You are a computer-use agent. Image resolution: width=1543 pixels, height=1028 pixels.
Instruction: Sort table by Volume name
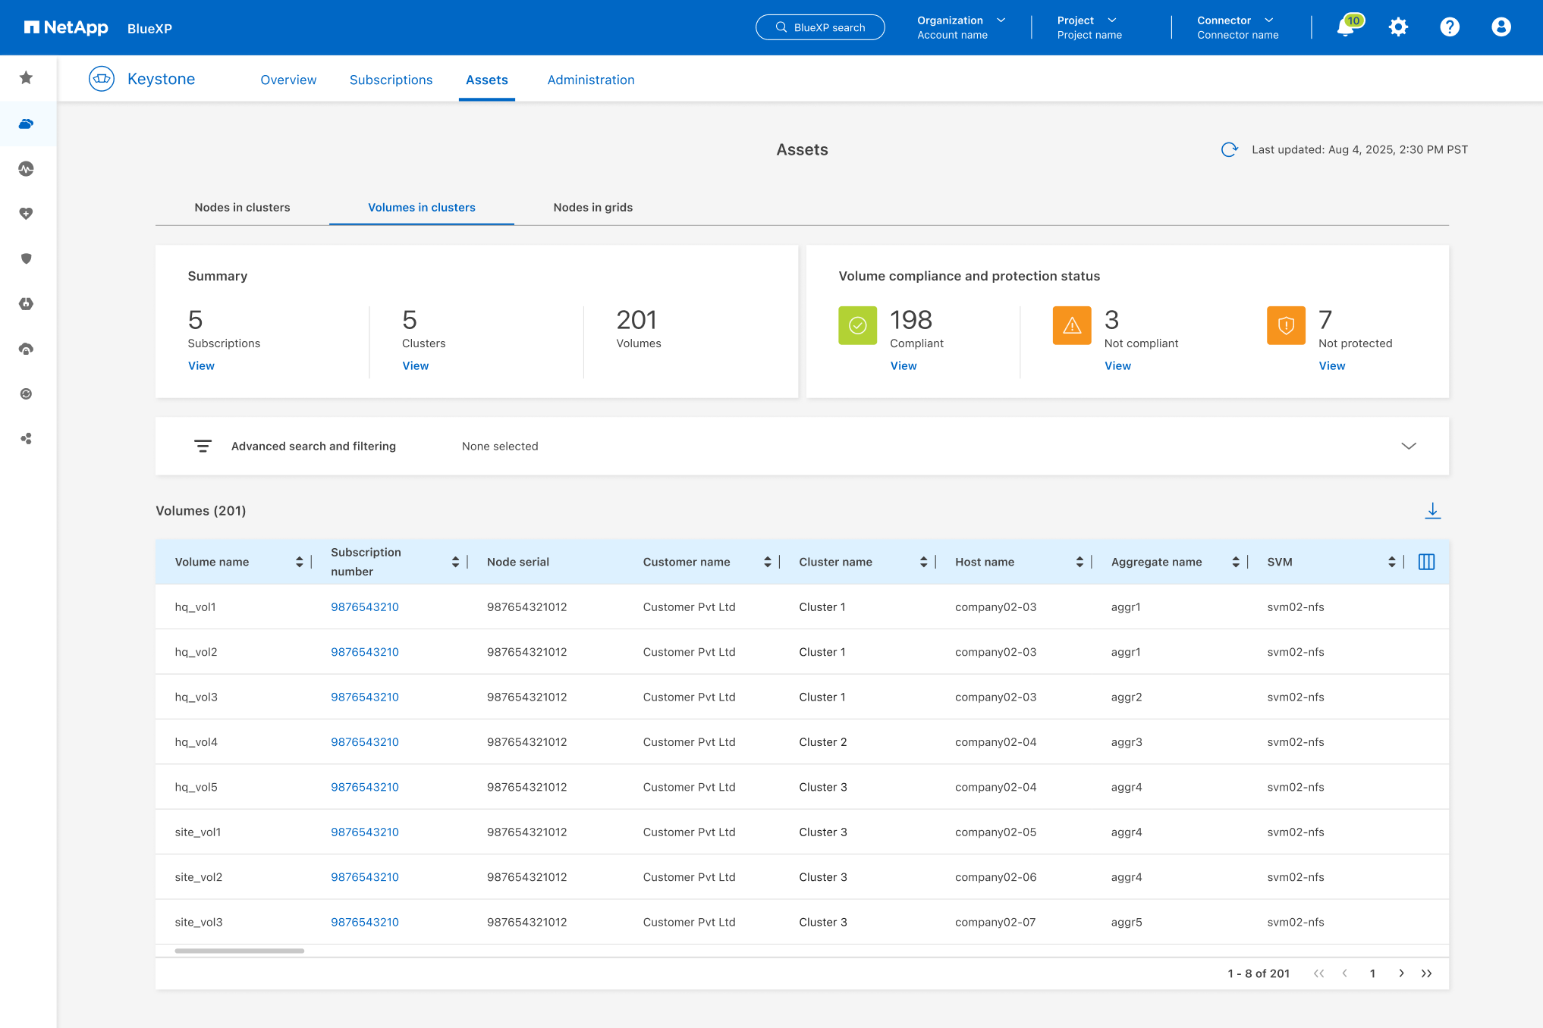click(x=299, y=562)
